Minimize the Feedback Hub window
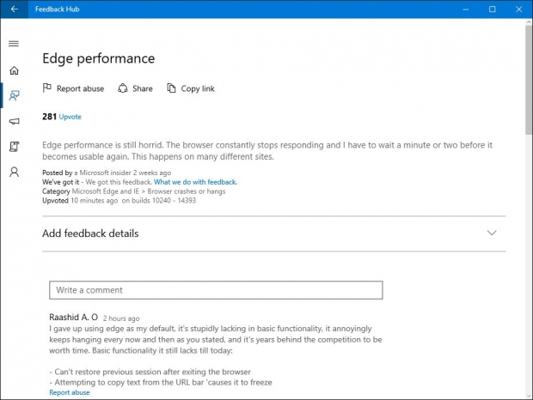The height and width of the screenshot is (400, 533). (x=466, y=9)
